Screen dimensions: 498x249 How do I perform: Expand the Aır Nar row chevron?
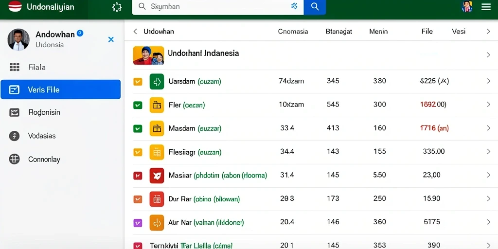[x=488, y=222]
